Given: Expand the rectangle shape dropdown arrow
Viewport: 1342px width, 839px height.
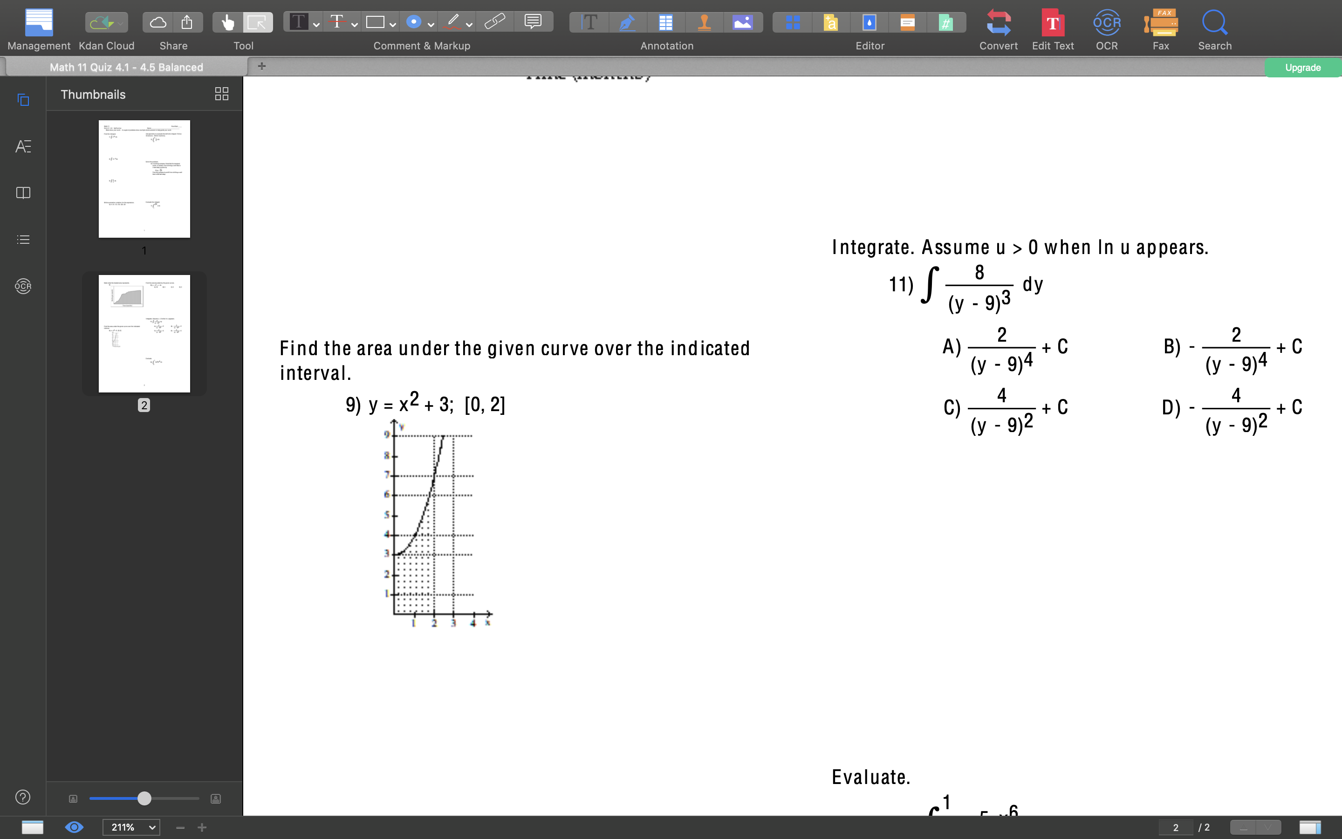Looking at the screenshot, I should pos(393,24).
